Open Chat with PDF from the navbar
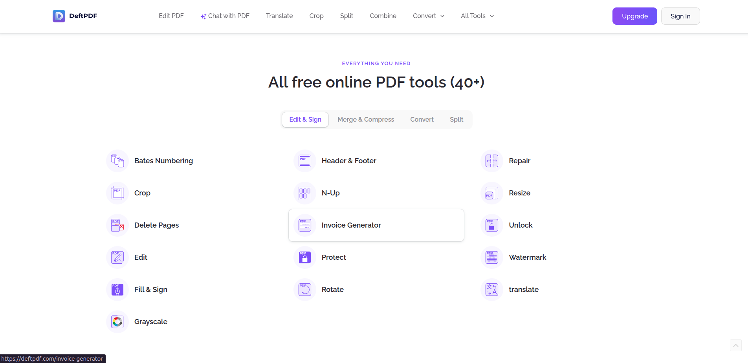748x363 pixels. pos(225,16)
